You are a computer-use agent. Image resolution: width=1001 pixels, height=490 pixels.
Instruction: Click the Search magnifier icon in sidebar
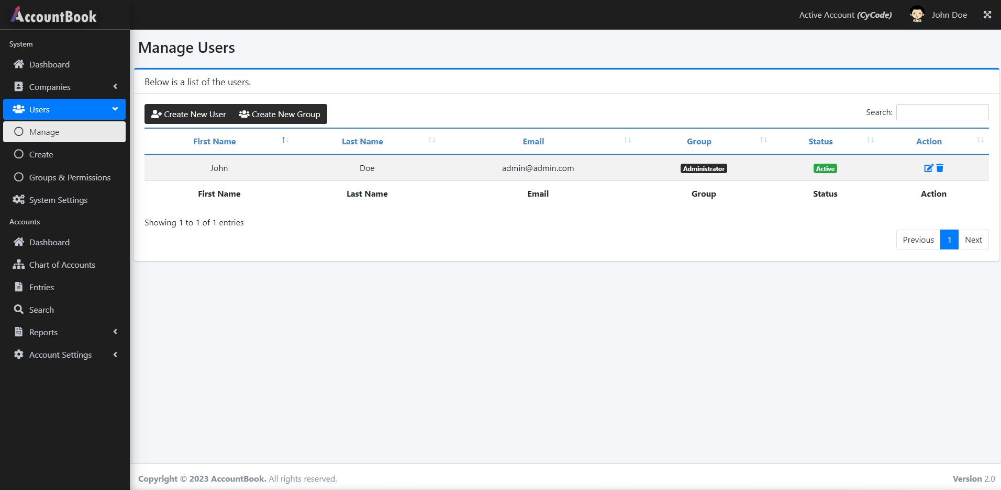(x=19, y=310)
